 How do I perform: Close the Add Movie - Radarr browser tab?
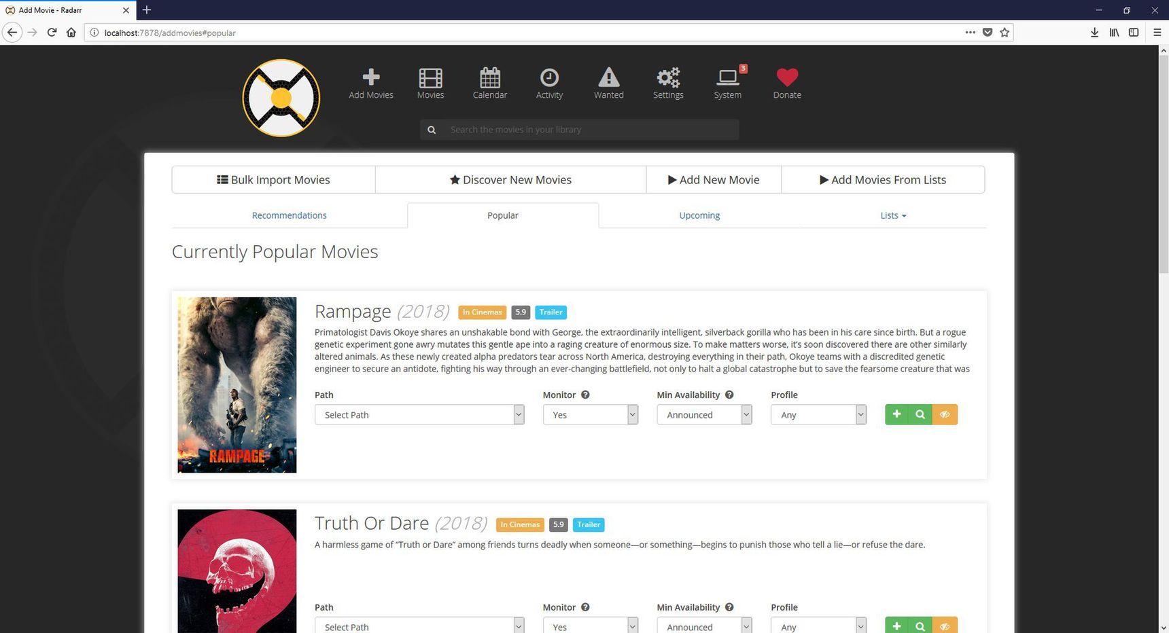126,10
